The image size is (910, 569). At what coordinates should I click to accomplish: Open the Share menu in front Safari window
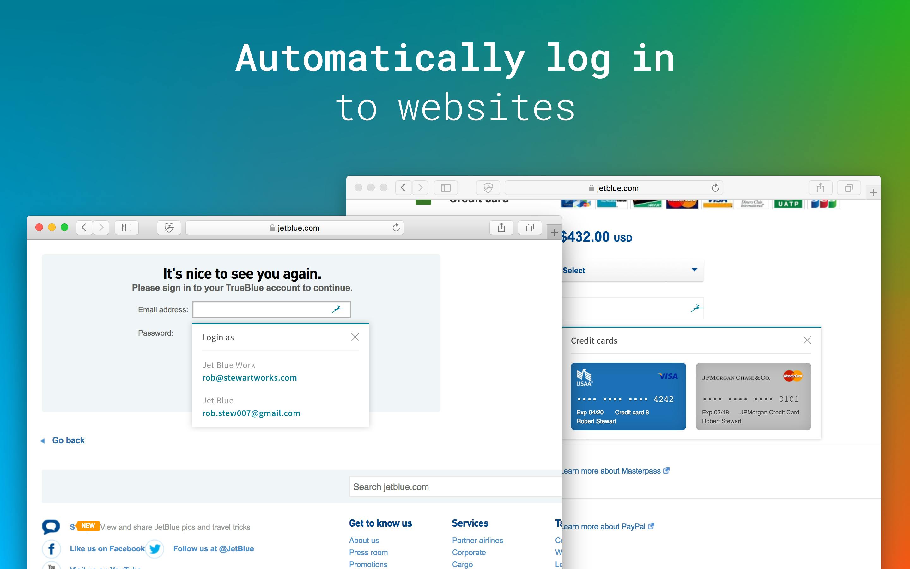(501, 227)
